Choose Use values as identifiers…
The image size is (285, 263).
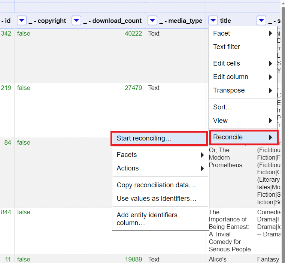point(160,199)
